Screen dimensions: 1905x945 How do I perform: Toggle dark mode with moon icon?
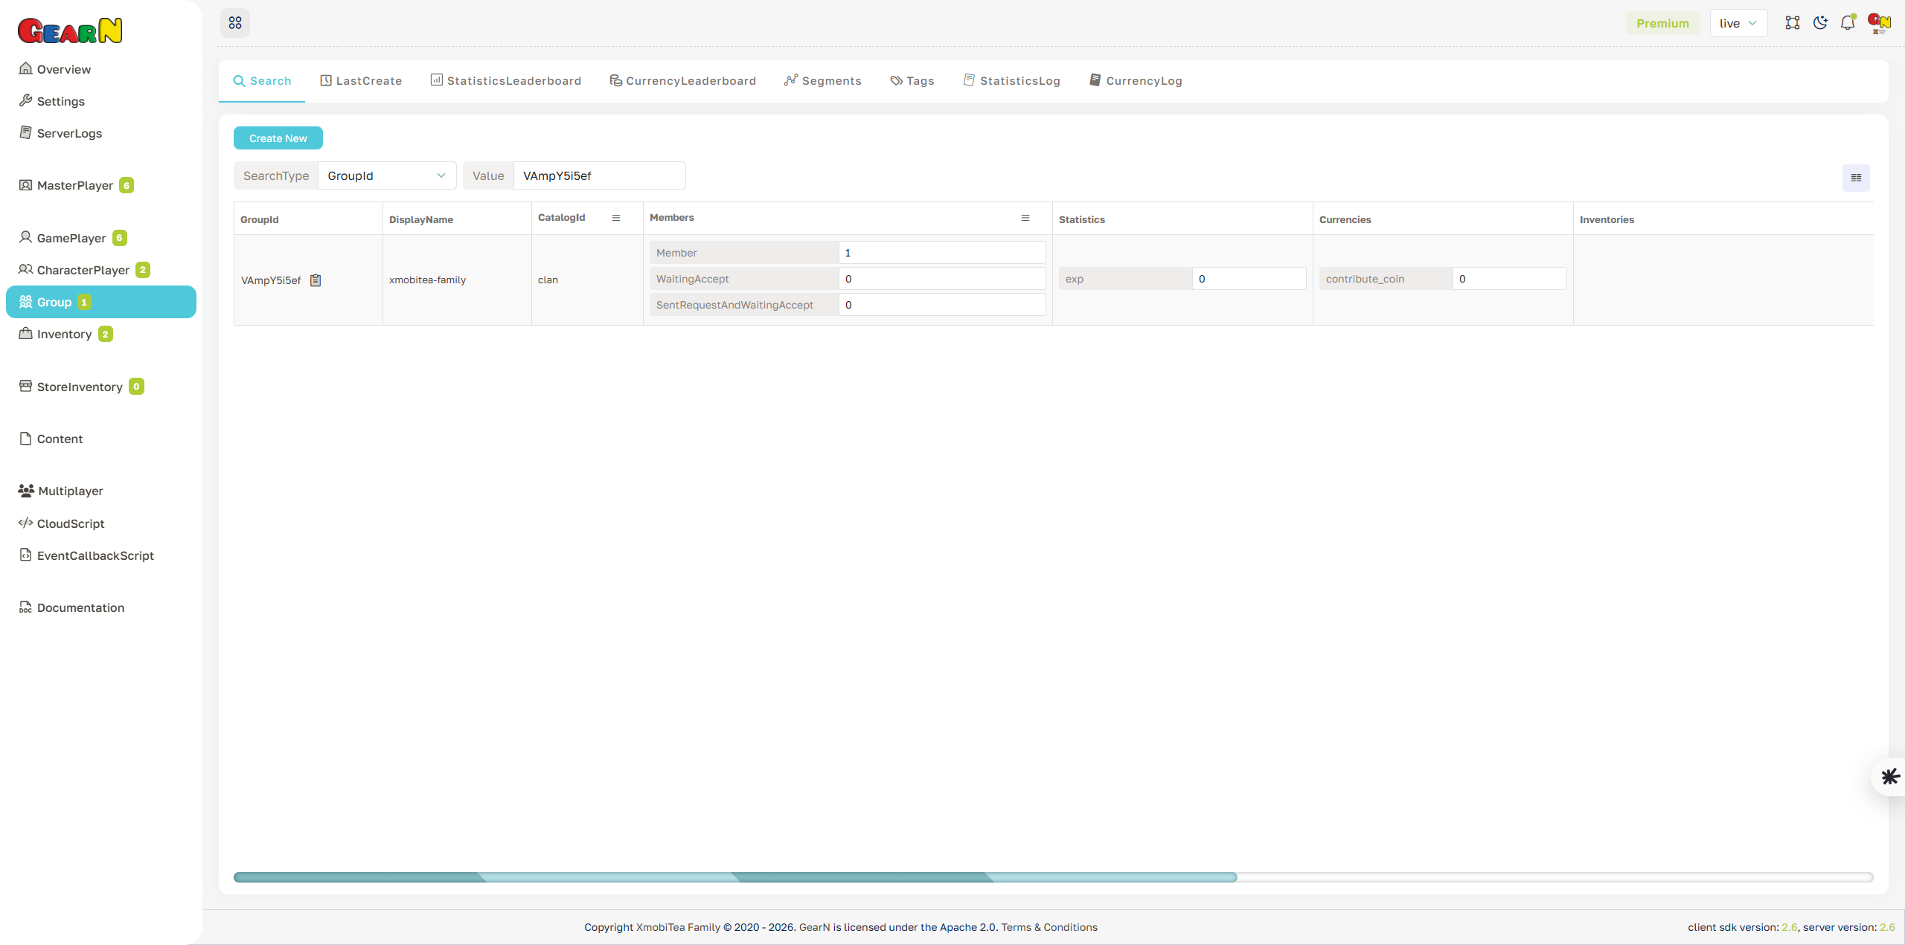click(x=1820, y=22)
